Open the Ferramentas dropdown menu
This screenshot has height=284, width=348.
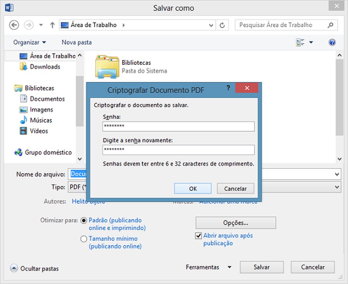point(209,267)
